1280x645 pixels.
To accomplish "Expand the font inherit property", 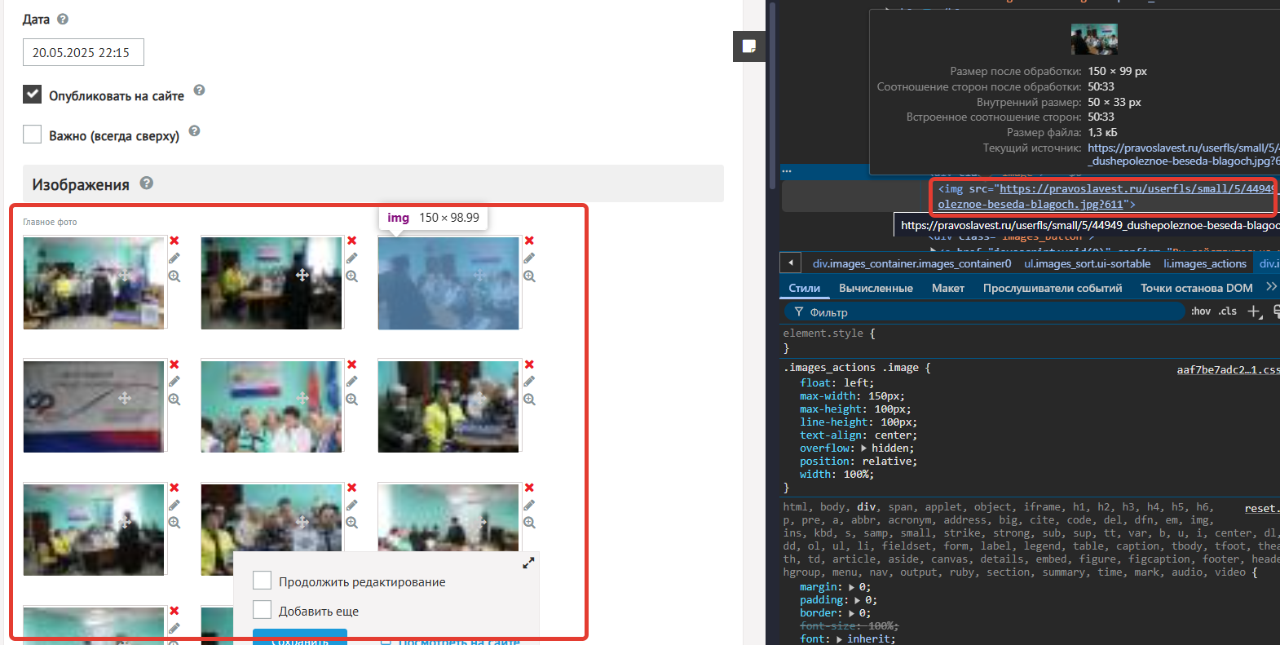I will point(840,639).
